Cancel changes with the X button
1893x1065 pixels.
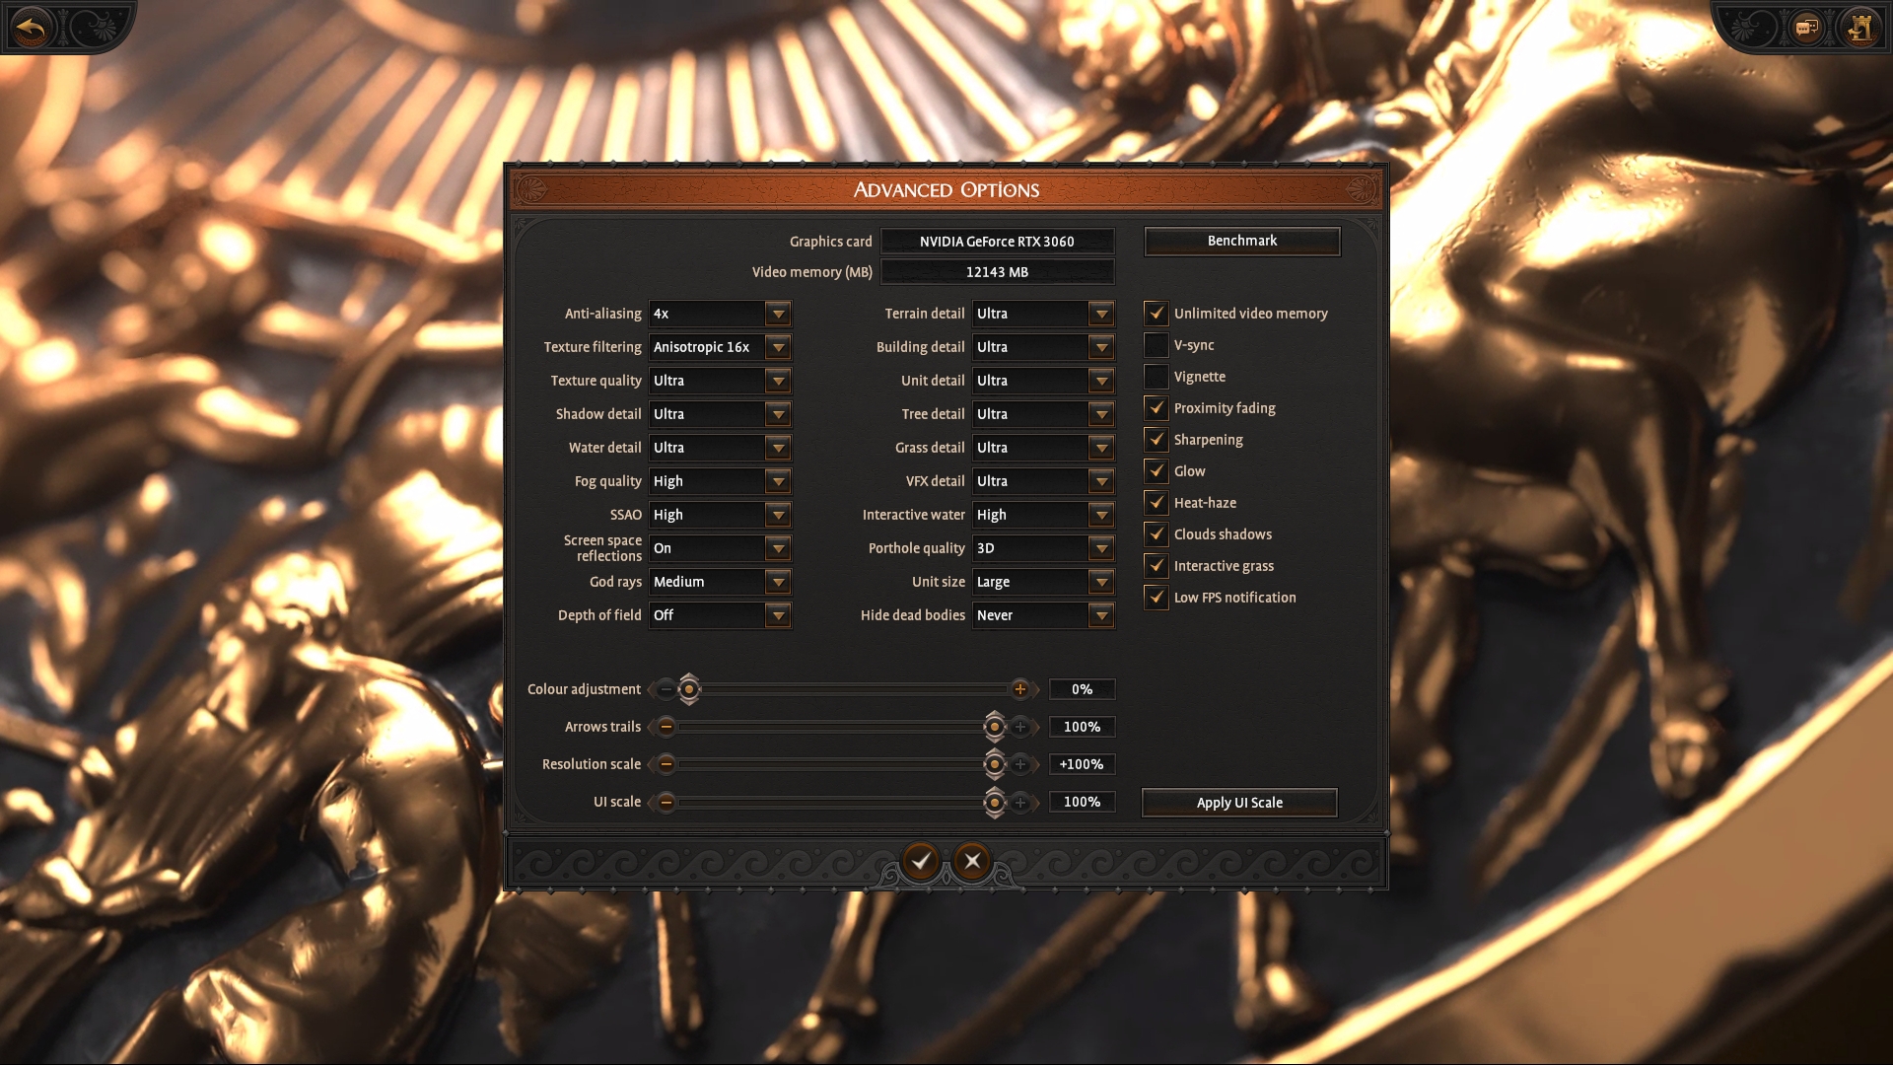(972, 861)
